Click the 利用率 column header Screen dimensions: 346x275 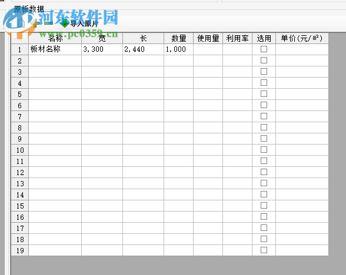(x=238, y=38)
